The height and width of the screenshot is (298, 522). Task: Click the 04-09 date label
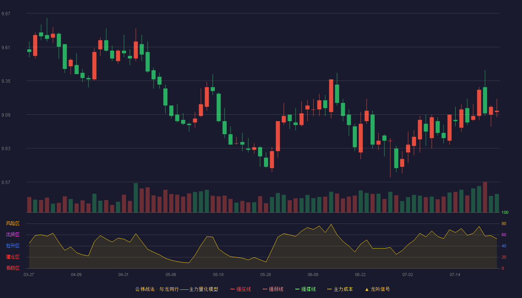76,275
